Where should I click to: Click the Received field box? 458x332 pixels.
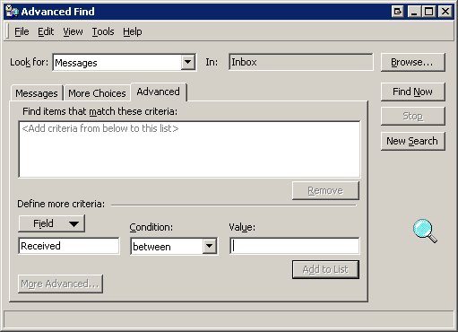point(69,246)
